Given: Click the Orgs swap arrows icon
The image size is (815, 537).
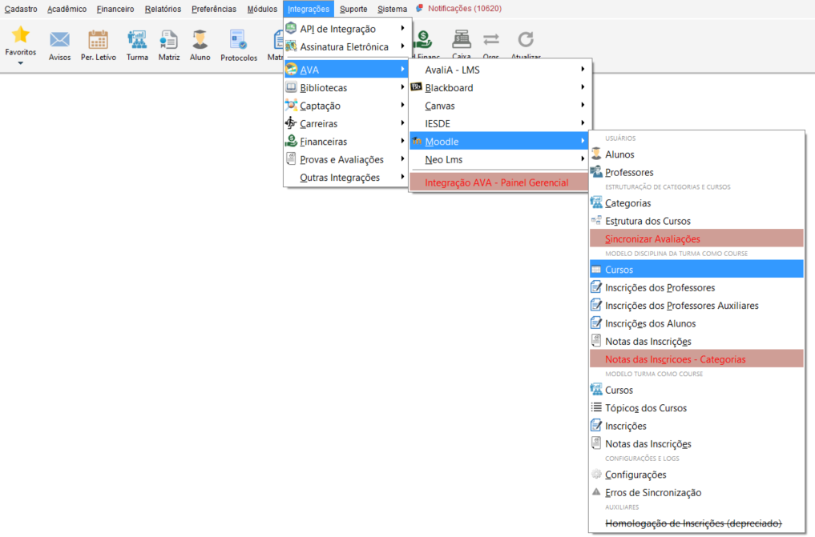Looking at the screenshot, I should [491, 39].
